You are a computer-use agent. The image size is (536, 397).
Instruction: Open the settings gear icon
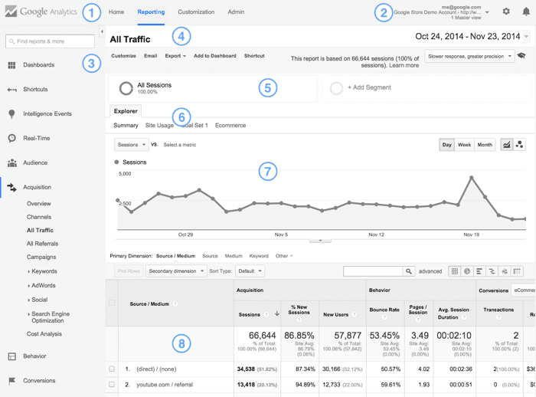pyautogui.click(x=506, y=11)
